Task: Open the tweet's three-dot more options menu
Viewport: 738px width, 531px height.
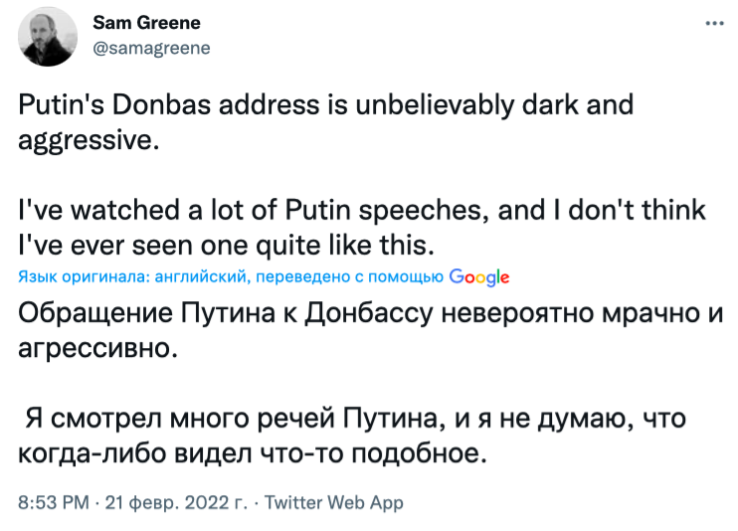Action: pyautogui.click(x=713, y=24)
